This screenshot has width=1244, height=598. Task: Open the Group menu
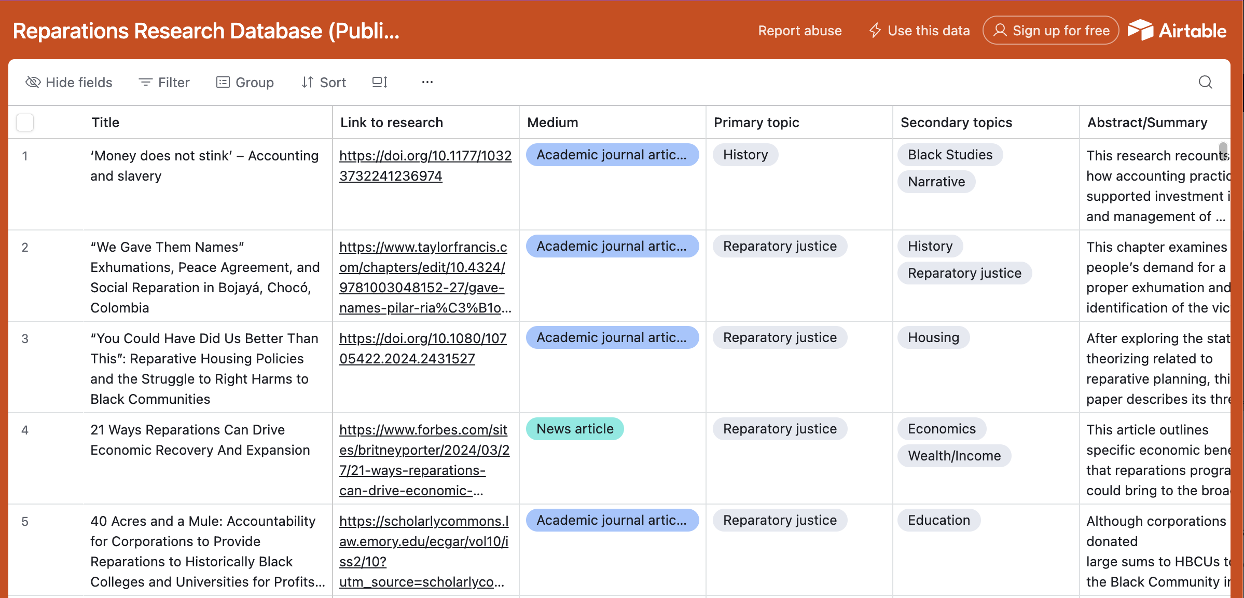pos(245,82)
